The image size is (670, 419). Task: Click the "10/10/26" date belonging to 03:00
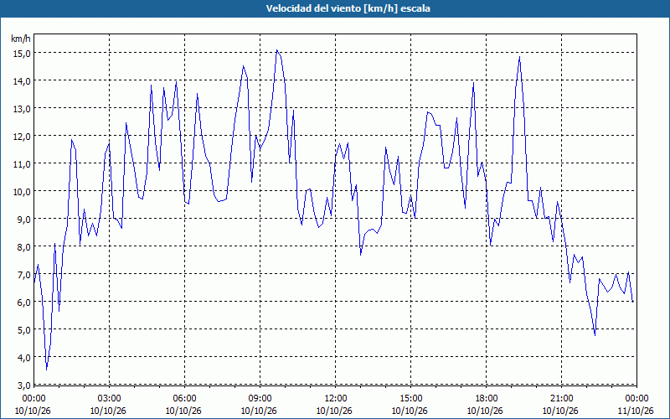coord(108,411)
